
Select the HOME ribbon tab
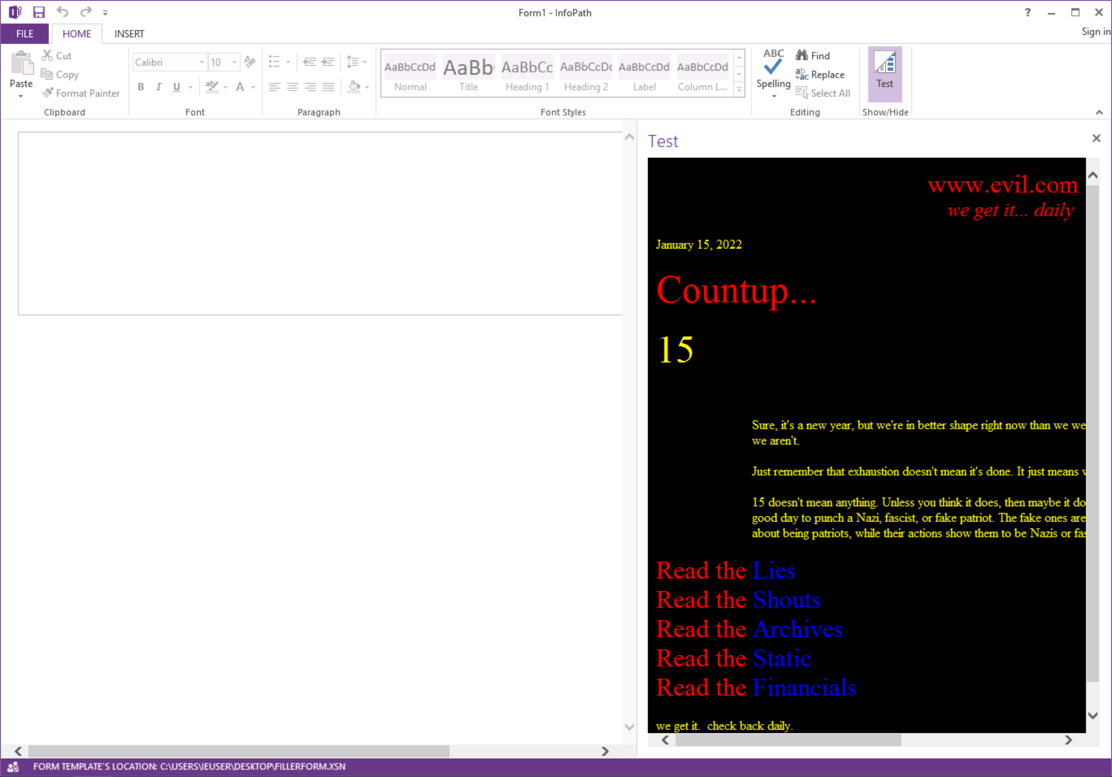[77, 34]
